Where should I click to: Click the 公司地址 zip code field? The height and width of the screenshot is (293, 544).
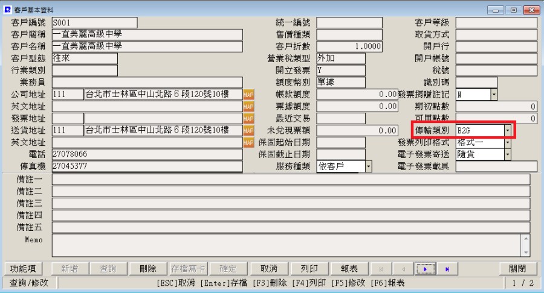tap(68, 95)
